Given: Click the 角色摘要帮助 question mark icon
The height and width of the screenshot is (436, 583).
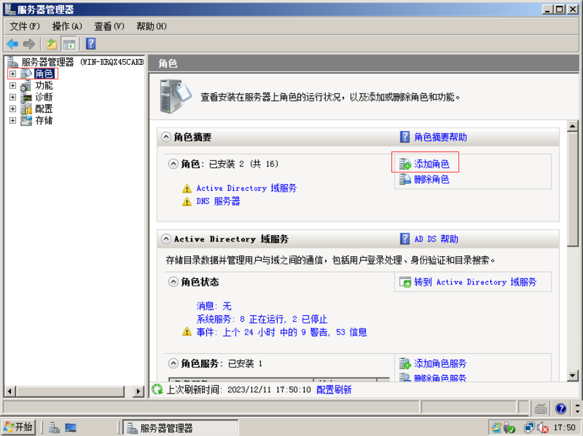Looking at the screenshot, I should pos(404,137).
